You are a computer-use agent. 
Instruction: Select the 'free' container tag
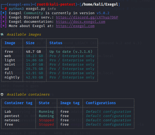[9, 124]
